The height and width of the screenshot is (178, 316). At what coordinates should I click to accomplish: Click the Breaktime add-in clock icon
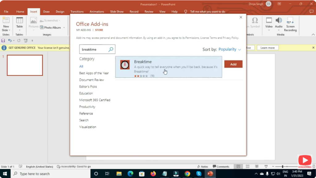point(125,65)
